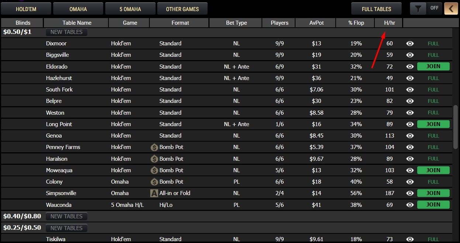Click the All-in or Fold icon for Simpsonville
The height and width of the screenshot is (243, 460).
pos(154,193)
